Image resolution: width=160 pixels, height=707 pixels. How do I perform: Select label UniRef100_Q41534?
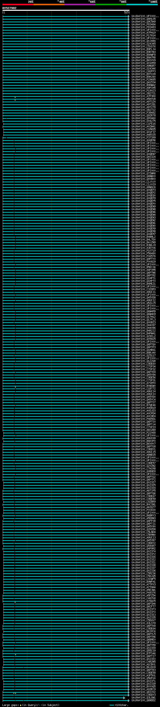143,82
